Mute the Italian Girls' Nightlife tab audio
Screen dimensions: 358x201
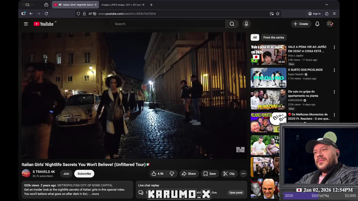pyautogui.click(x=60, y=5)
